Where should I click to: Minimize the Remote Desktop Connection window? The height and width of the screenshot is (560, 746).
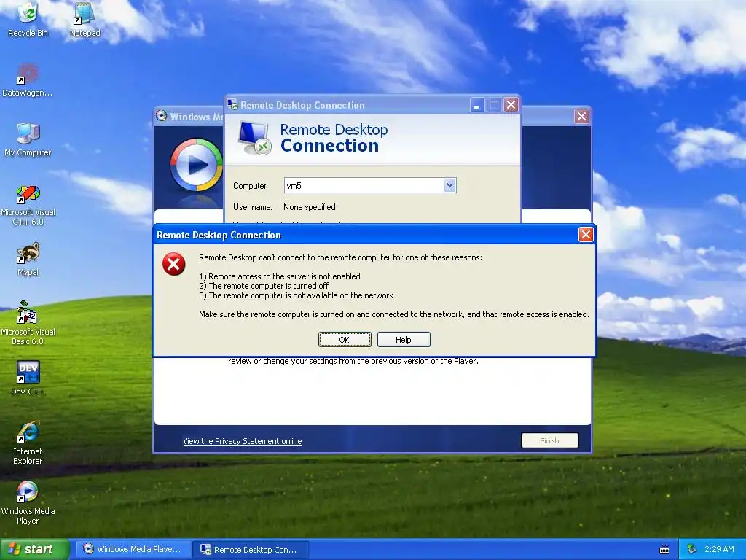(476, 105)
